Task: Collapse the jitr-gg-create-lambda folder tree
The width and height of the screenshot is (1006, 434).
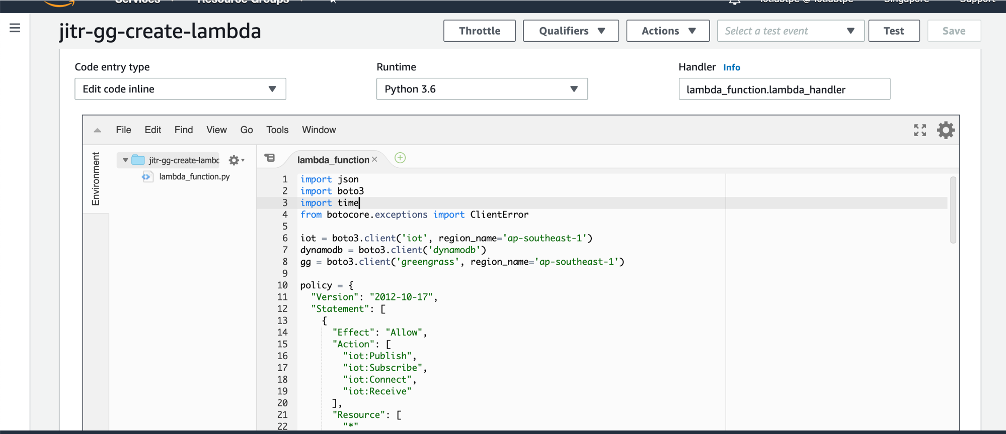Action: [125, 160]
